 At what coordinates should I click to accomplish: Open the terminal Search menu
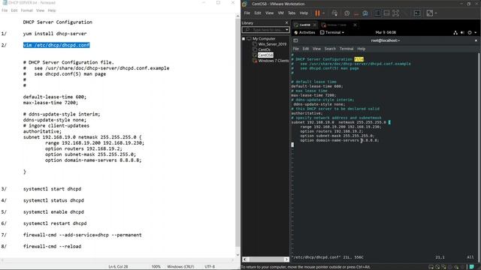[330, 49]
